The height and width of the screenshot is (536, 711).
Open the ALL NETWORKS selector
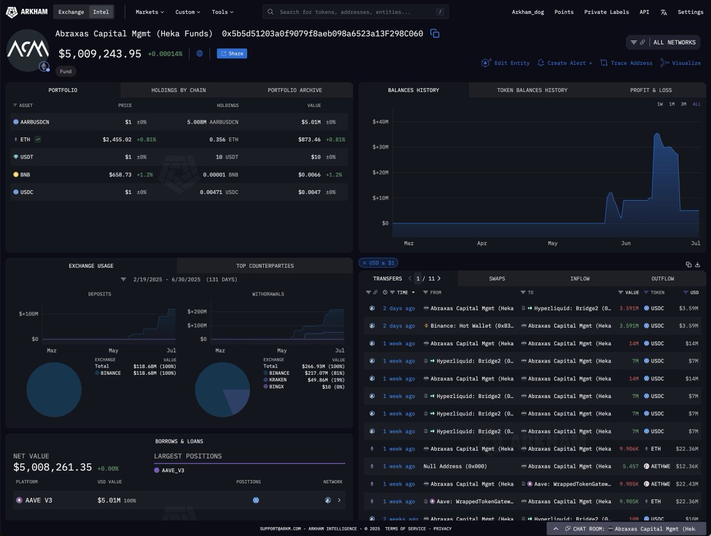[x=663, y=42]
